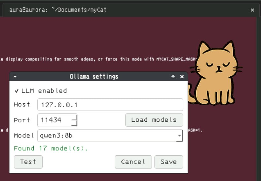Test the Ollama connection
This screenshot has width=261, height=181.
click(x=28, y=162)
